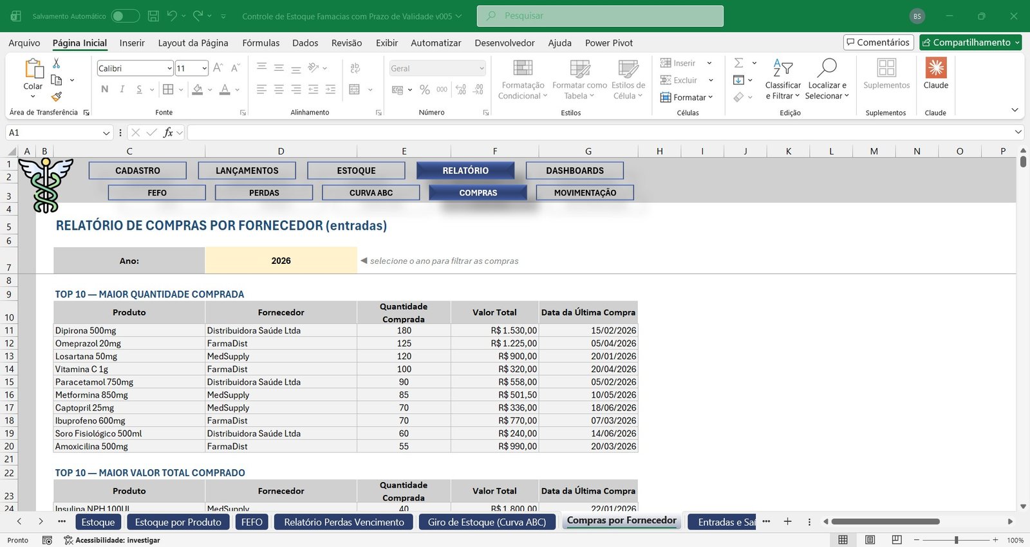This screenshot has width=1030, height=547.
Task: Open the Arquivo menu
Action: [24, 42]
